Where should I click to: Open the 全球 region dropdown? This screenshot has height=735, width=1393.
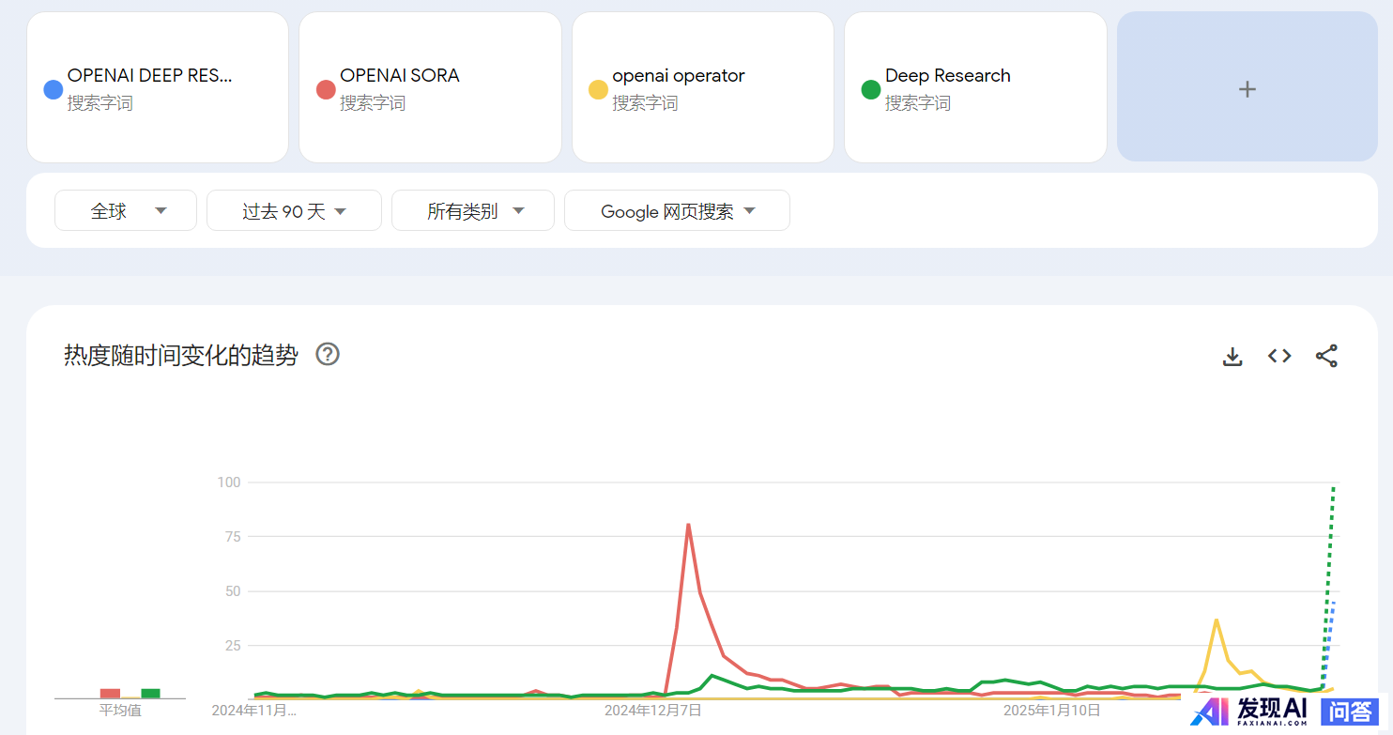[126, 210]
